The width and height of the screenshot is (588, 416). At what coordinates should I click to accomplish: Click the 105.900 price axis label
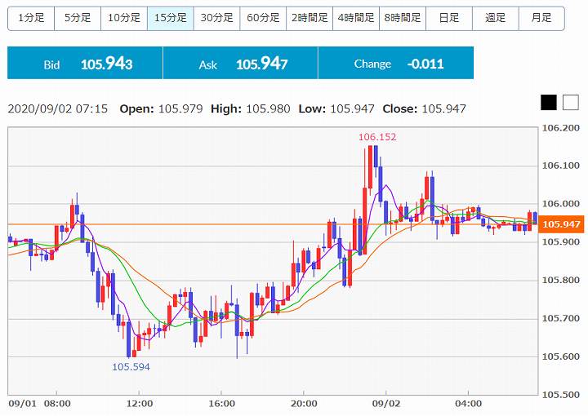coord(561,242)
